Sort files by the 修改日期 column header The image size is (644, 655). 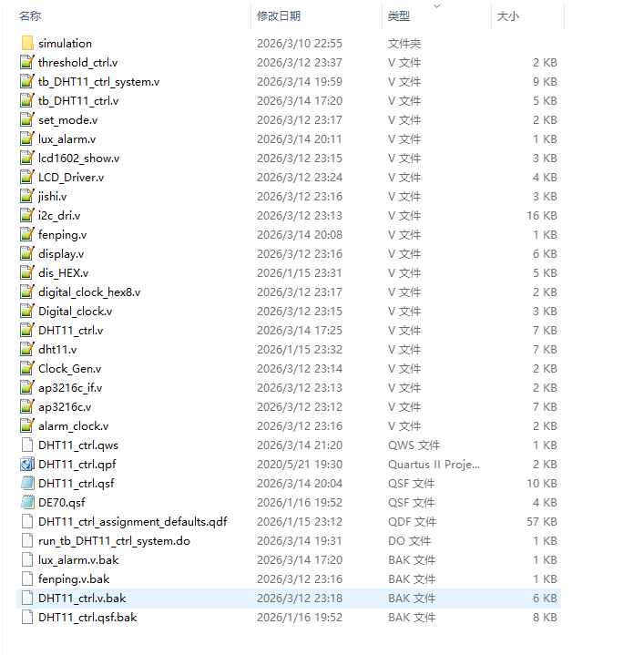tap(279, 15)
